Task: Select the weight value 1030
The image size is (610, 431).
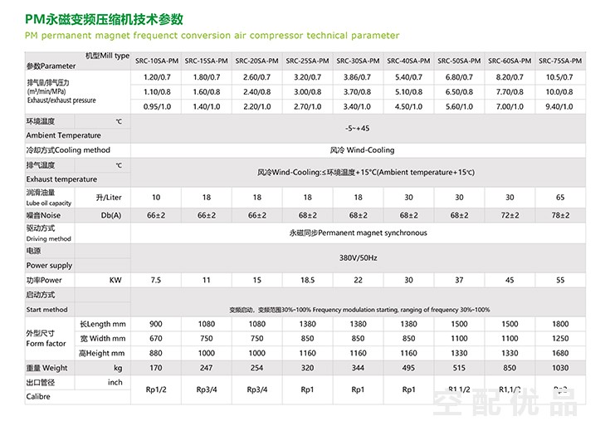Action: (560, 368)
